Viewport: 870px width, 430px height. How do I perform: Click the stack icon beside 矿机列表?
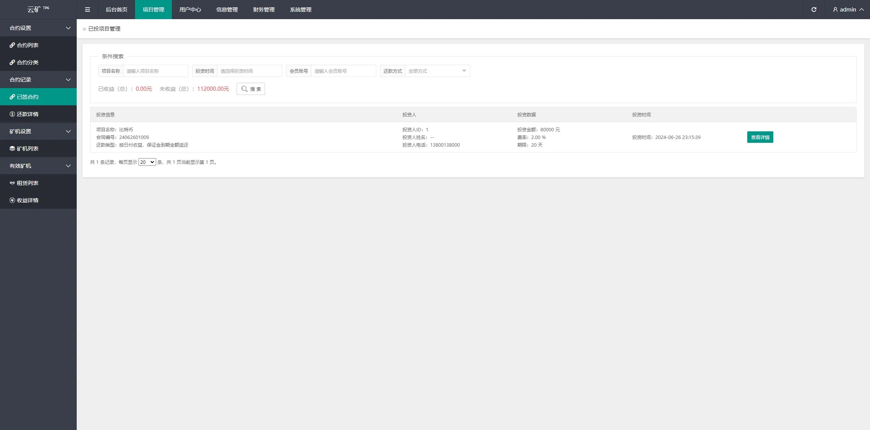[12, 149]
